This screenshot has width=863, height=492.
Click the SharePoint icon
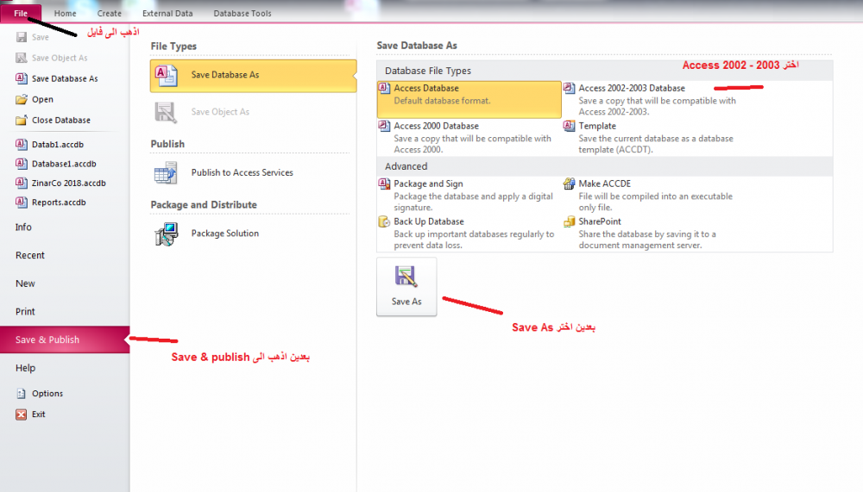(569, 221)
